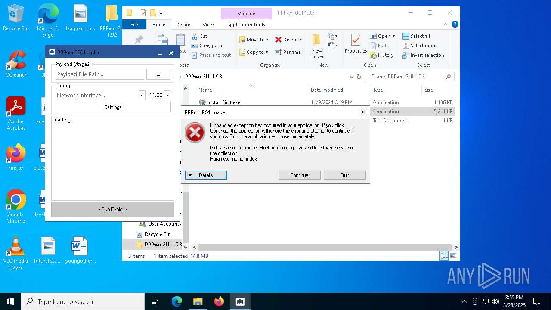Screen dimensions: 551x310
Task: Click Manage contextual tab
Action: point(246,14)
